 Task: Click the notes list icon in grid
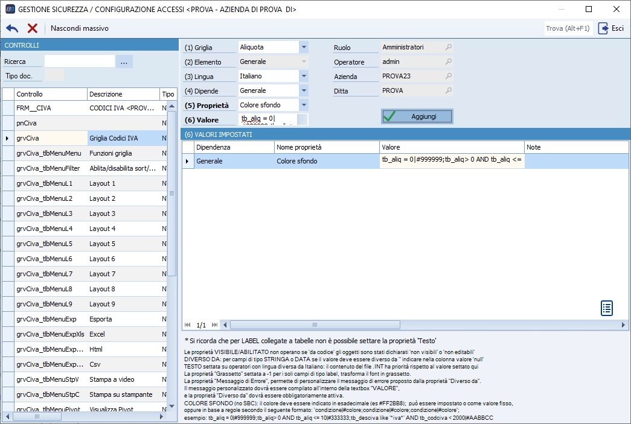point(607,308)
